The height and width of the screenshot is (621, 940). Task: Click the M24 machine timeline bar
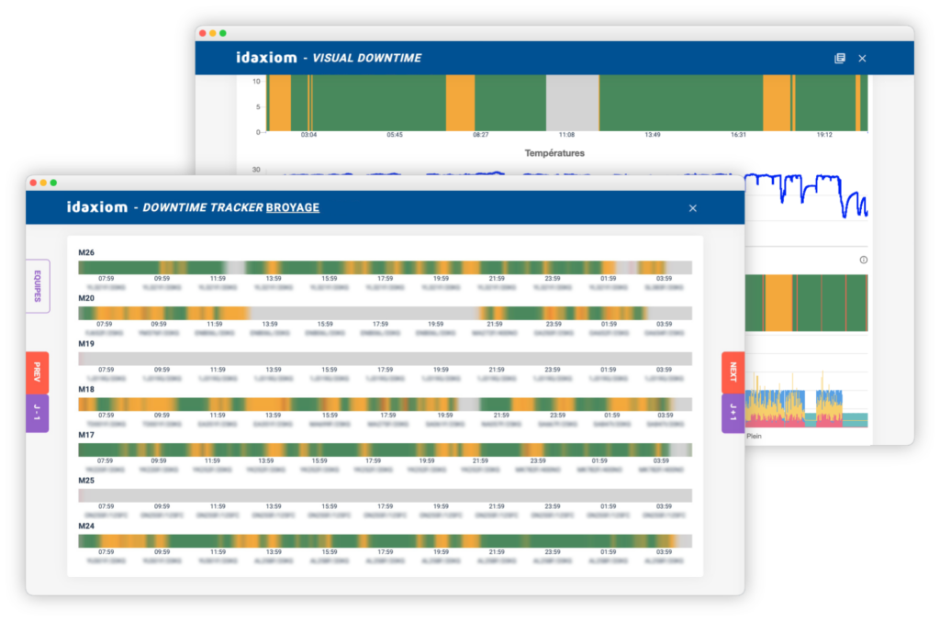pyautogui.click(x=385, y=541)
